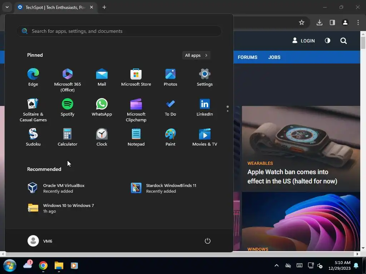Expand the tab search dropdown arrow

coord(7,7)
